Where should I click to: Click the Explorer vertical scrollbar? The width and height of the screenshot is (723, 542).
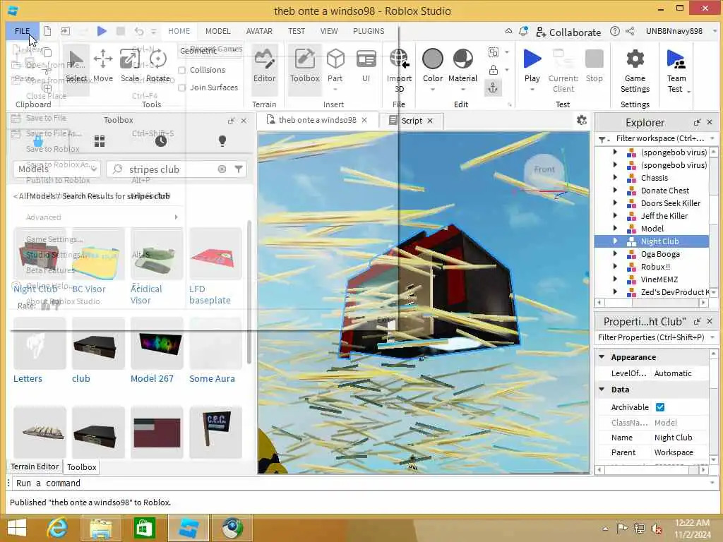tap(713, 221)
